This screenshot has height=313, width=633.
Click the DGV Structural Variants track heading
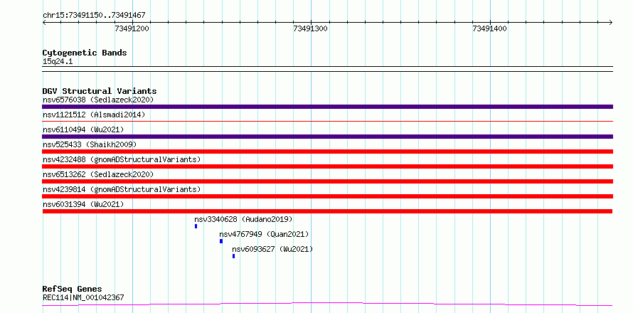100,91
